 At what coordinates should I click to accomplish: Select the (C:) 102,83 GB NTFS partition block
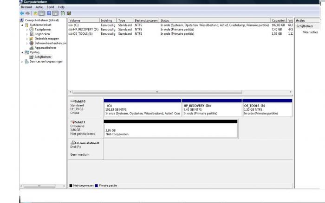(x=143, y=108)
